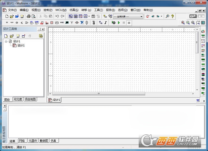
Task: Open the 文件(F) menu
Action: coord(12,10)
